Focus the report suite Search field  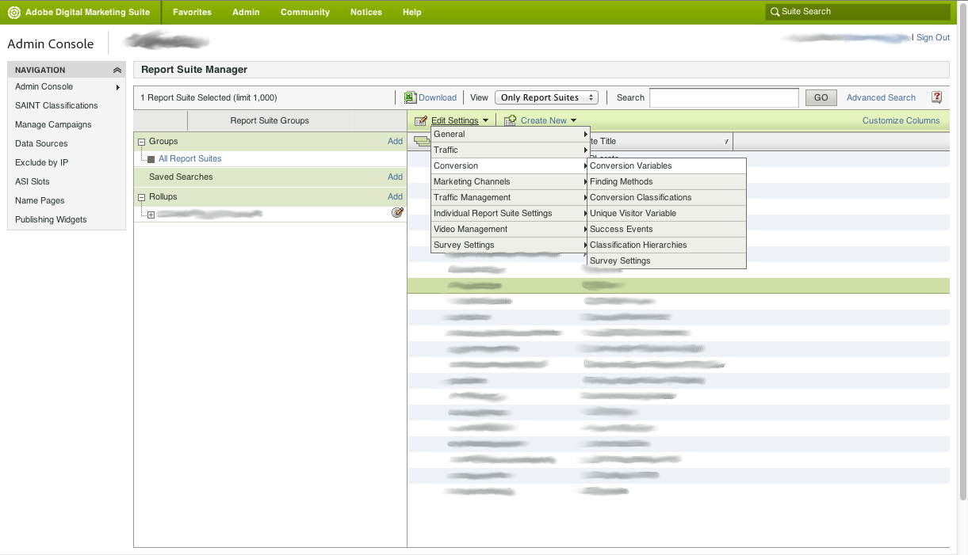point(724,97)
